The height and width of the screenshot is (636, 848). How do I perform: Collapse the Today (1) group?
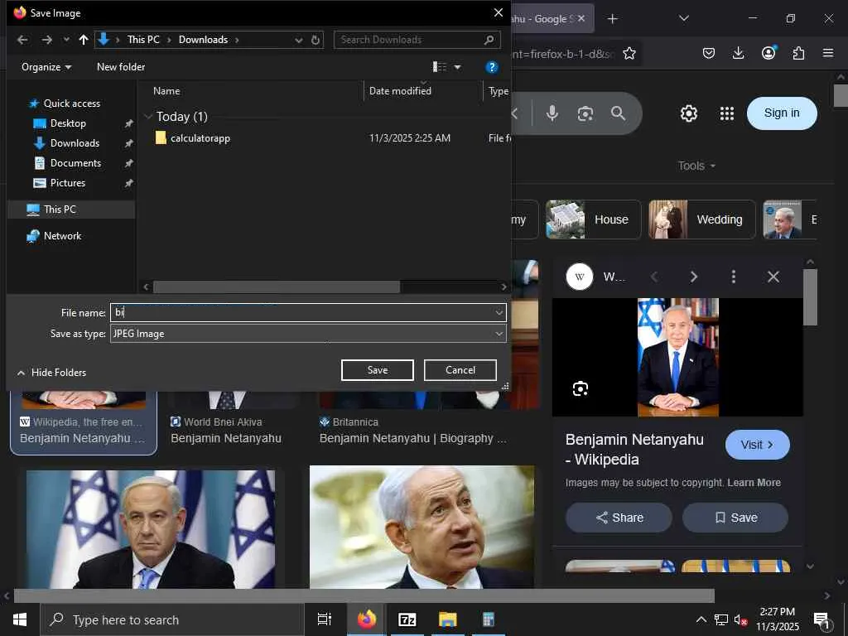coord(147,116)
